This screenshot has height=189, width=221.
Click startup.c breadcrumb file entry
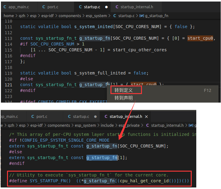coord(124,16)
